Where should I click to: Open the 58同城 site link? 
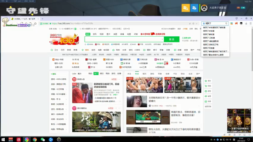coord(76,60)
